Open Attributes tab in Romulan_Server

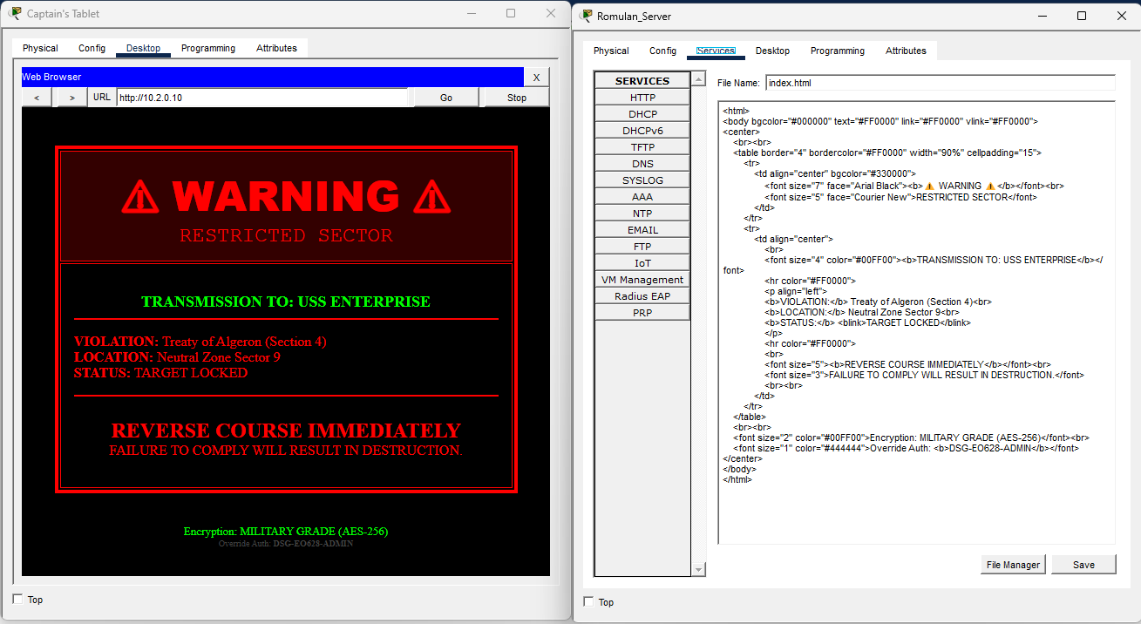click(x=906, y=51)
